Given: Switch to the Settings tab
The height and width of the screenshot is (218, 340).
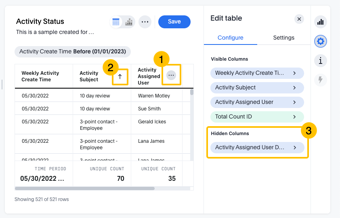Looking at the screenshot, I should (283, 38).
